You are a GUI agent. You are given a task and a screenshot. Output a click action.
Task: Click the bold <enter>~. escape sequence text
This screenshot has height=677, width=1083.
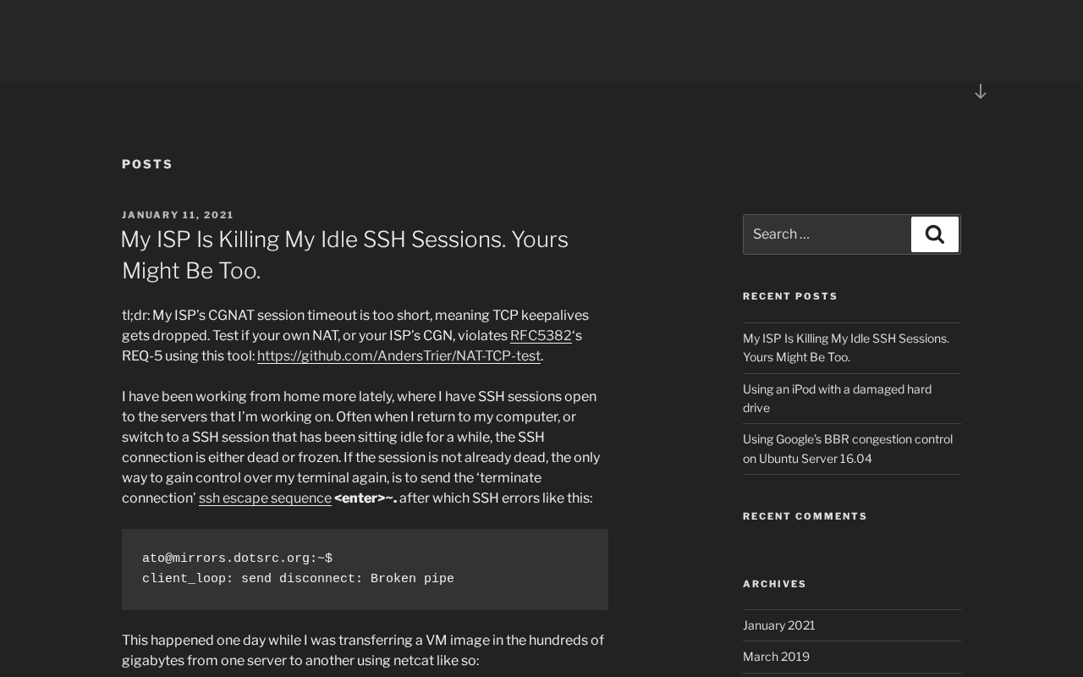point(366,498)
